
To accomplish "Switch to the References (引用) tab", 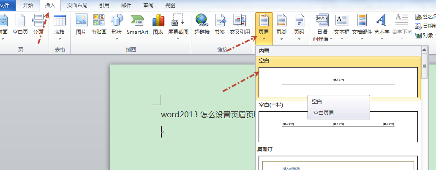I will (104, 5).
